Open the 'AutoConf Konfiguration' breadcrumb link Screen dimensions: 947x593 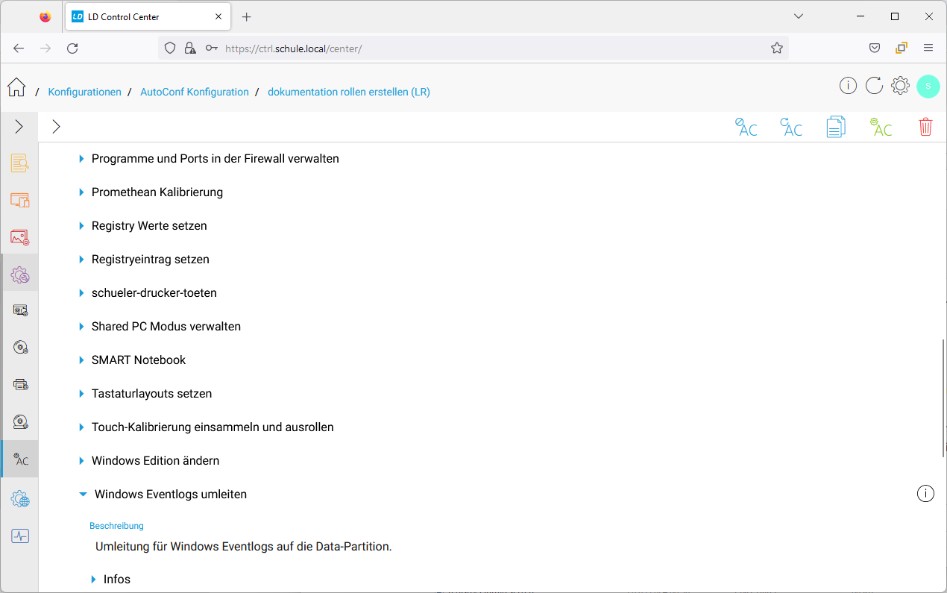[195, 92]
